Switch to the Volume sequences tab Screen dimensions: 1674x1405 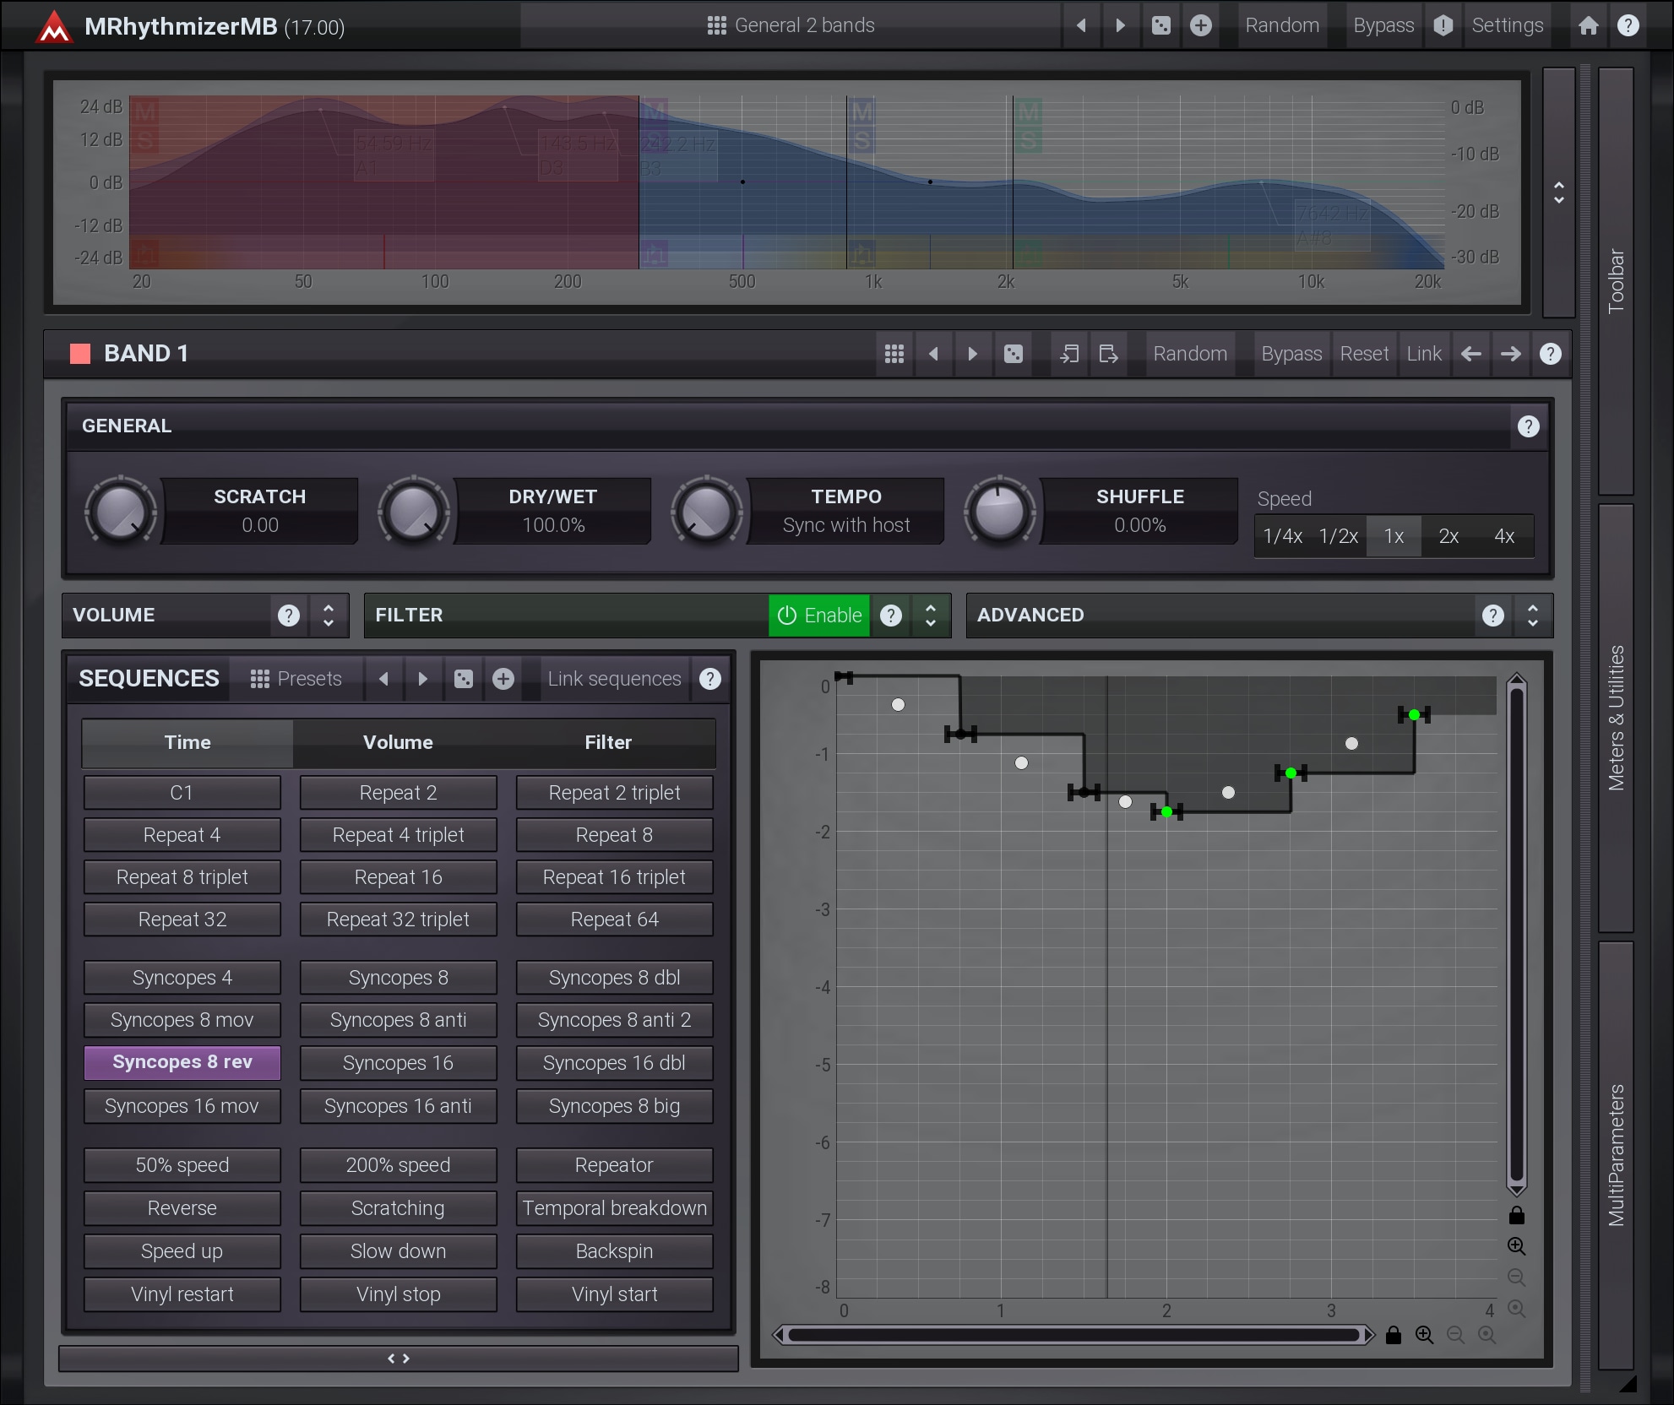398,742
